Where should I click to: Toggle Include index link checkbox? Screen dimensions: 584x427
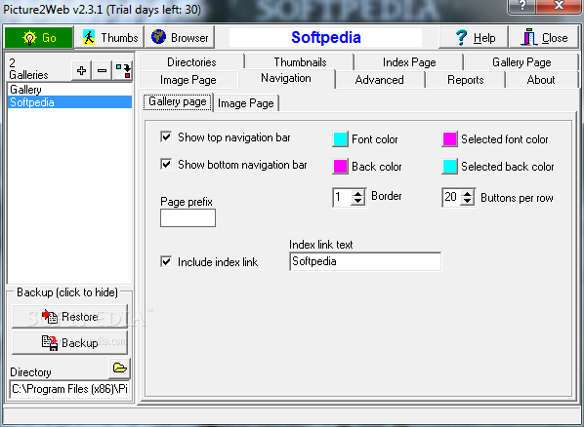point(166,261)
